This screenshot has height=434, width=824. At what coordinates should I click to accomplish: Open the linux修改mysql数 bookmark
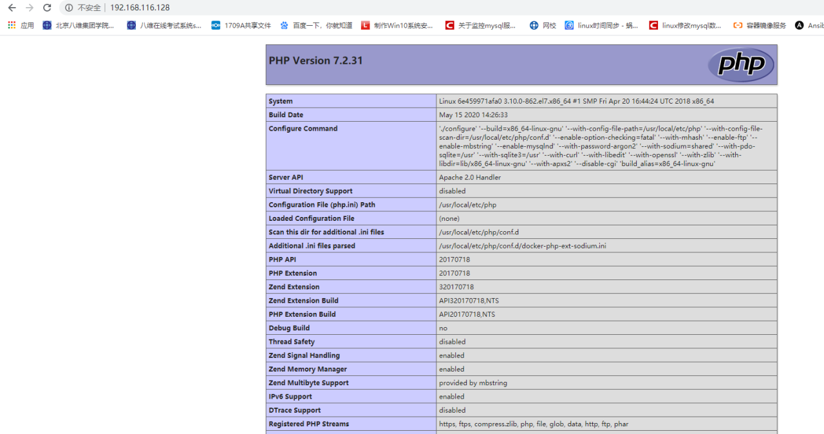[686, 25]
